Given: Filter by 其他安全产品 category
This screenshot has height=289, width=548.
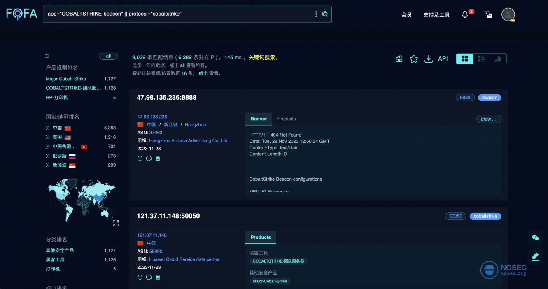Looking at the screenshot, I should pyautogui.click(x=60, y=250).
